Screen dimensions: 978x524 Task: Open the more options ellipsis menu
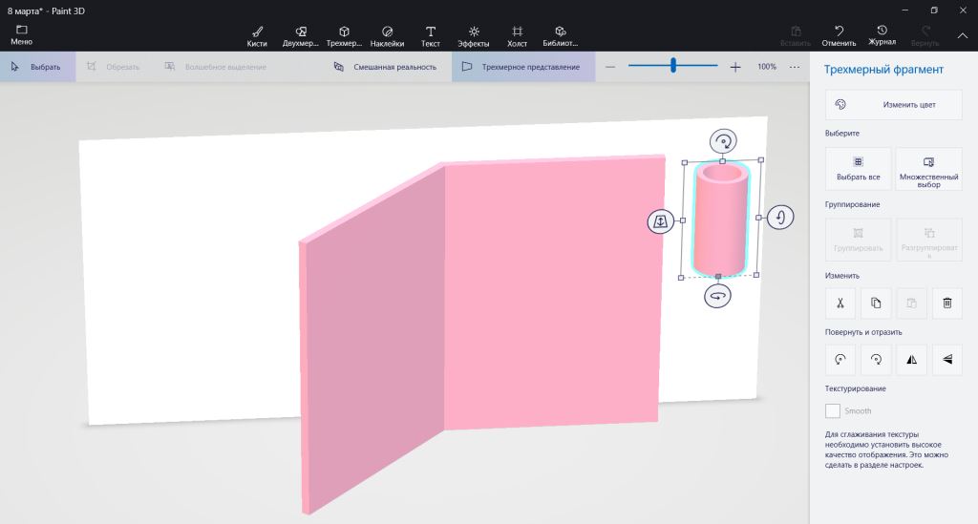click(x=795, y=67)
